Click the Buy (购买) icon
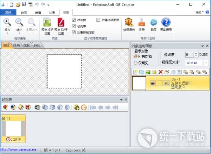Screen dimensions: 211x154 [x=154, y=22]
